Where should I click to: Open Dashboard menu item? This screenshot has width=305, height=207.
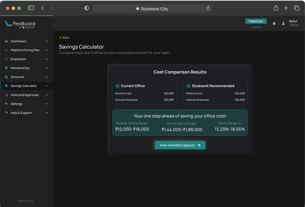(26, 41)
